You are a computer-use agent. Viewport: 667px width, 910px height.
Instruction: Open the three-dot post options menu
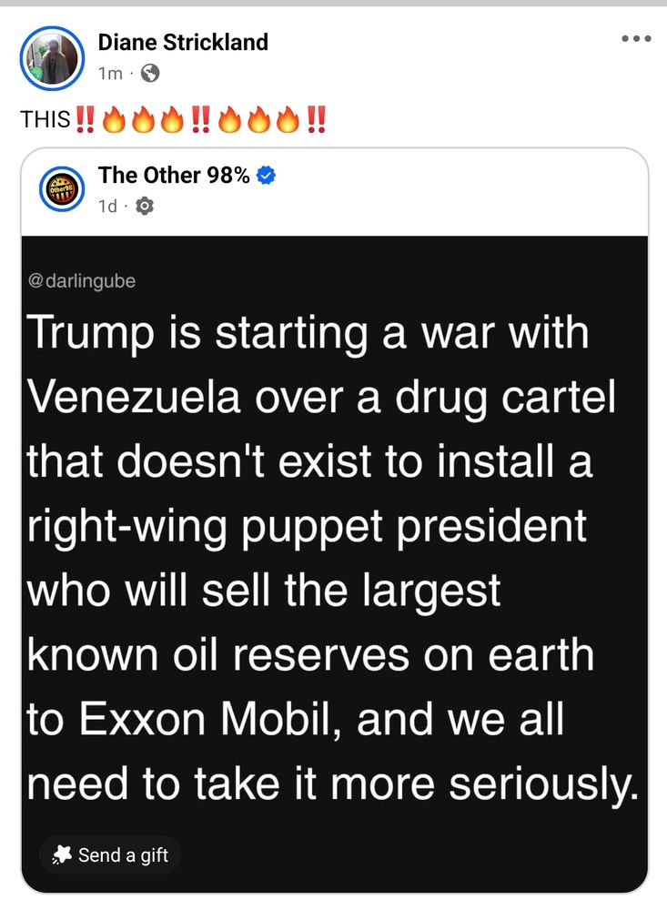(x=635, y=39)
